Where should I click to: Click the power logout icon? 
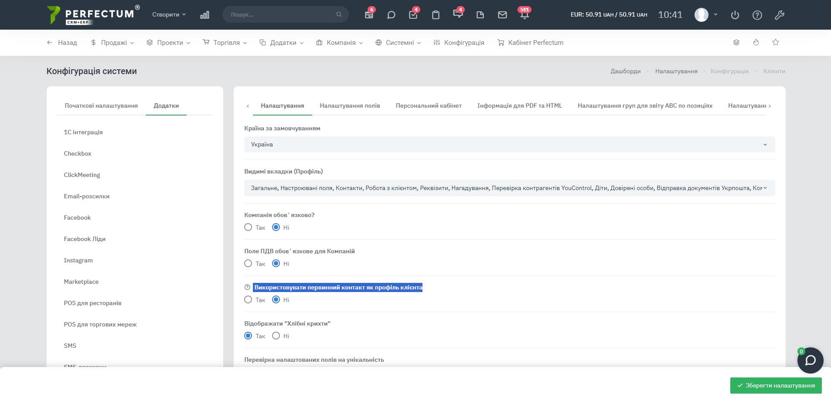pyautogui.click(x=735, y=15)
